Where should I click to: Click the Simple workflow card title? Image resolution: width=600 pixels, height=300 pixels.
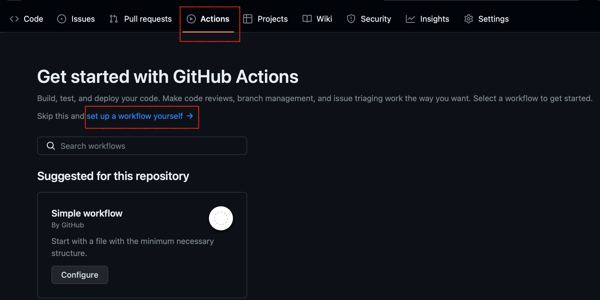tap(87, 213)
